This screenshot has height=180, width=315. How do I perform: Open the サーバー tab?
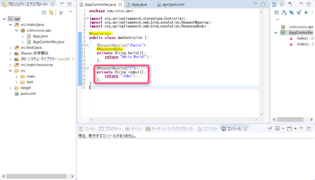[134, 129]
